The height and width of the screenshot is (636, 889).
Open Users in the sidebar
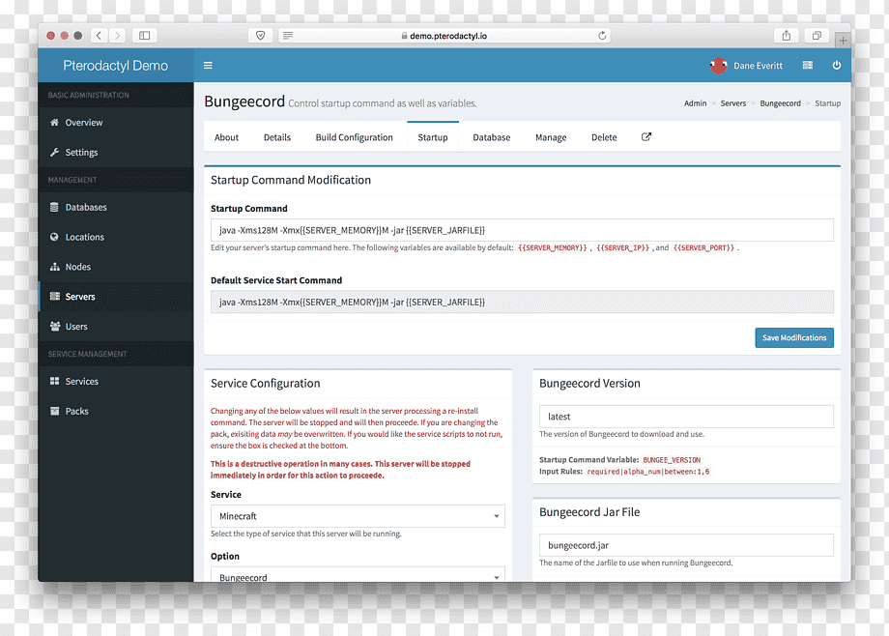[116, 327]
